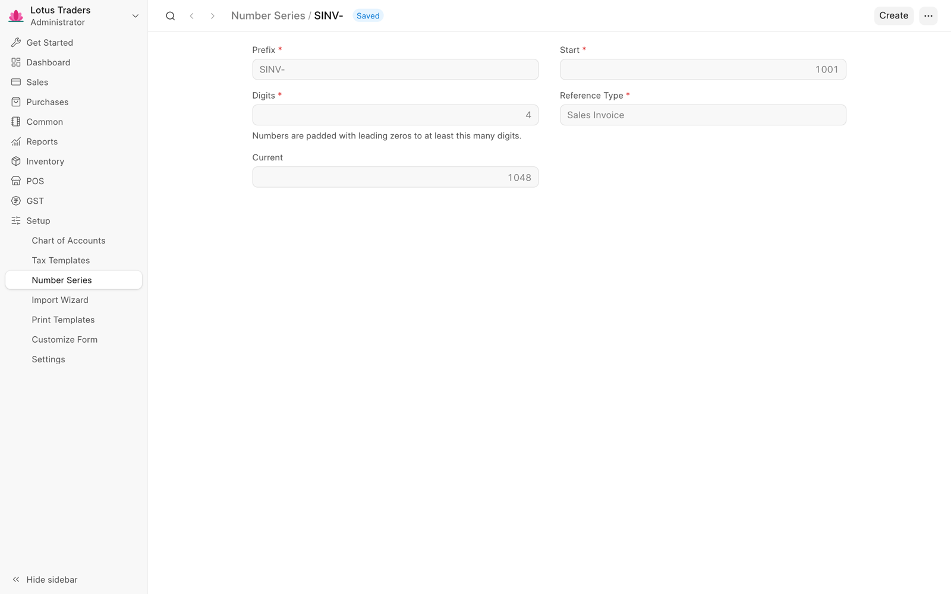This screenshot has height=594, width=951.
Task: Click the Saved status badge
Action: coord(368,16)
